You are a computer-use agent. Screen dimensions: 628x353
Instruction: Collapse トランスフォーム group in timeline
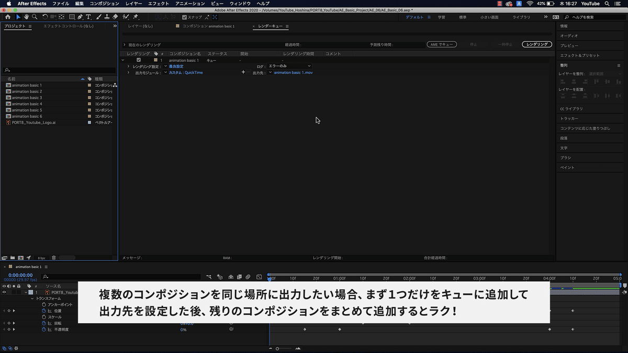[x=32, y=298]
